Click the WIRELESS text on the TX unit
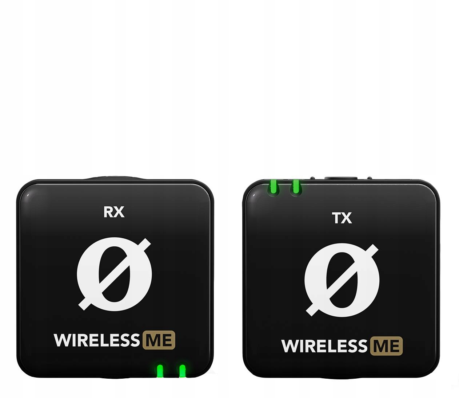Viewport: 459px width, 398px height. point(324,346)
